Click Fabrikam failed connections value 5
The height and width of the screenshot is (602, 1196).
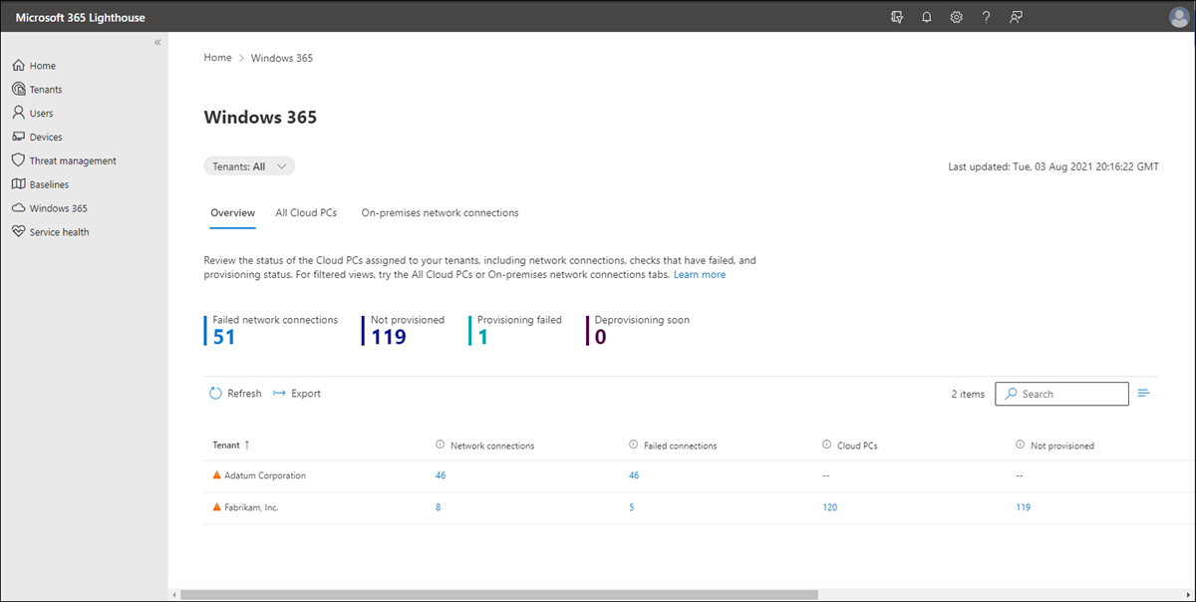tap(631, 507)
